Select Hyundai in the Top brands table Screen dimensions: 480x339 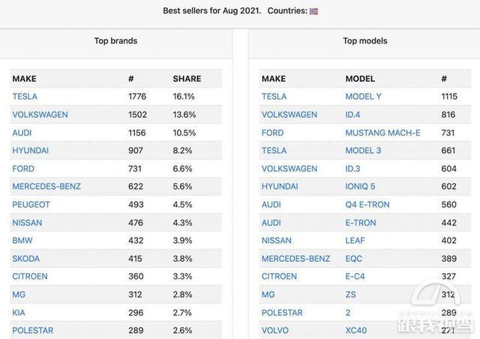[x=30, y=151]
